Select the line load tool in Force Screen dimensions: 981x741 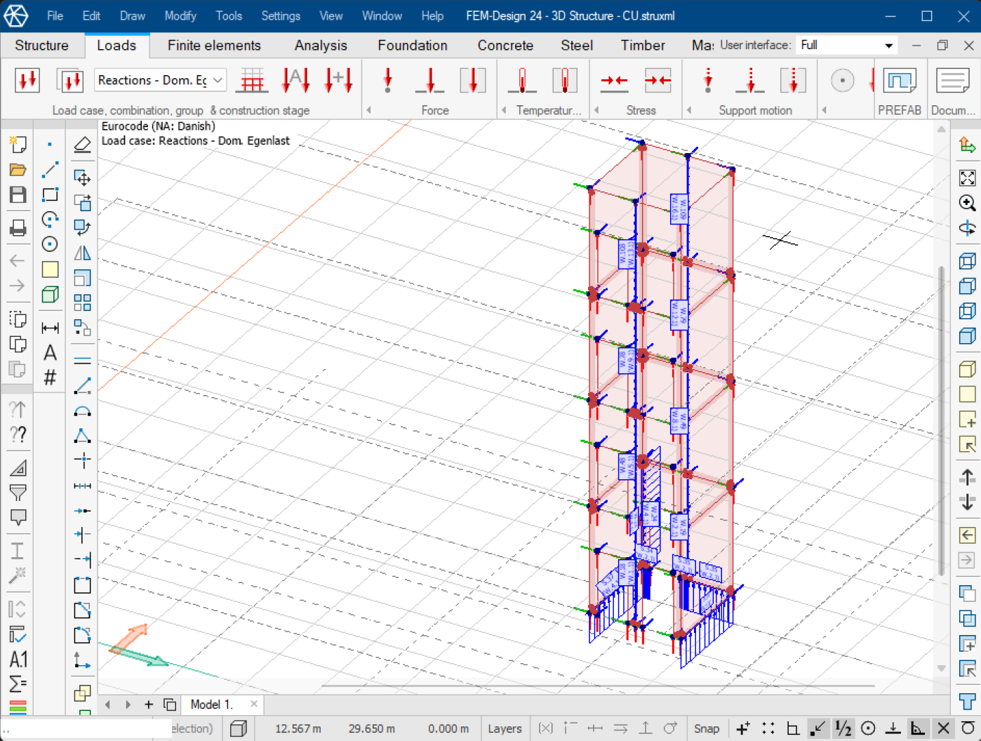coord(430,81)
